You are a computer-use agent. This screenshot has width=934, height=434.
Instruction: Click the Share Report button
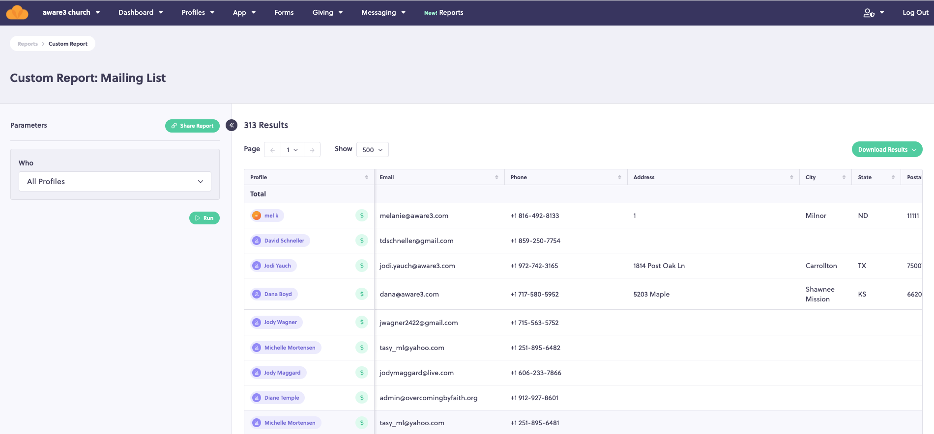[x=192, y=126]
